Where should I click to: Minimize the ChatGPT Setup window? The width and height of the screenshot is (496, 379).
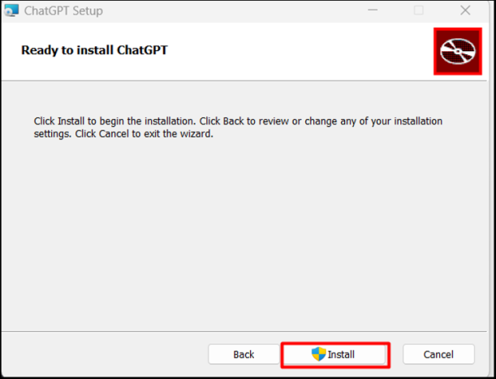372,11
